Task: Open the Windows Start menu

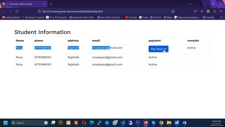Action: click(6, 123)
